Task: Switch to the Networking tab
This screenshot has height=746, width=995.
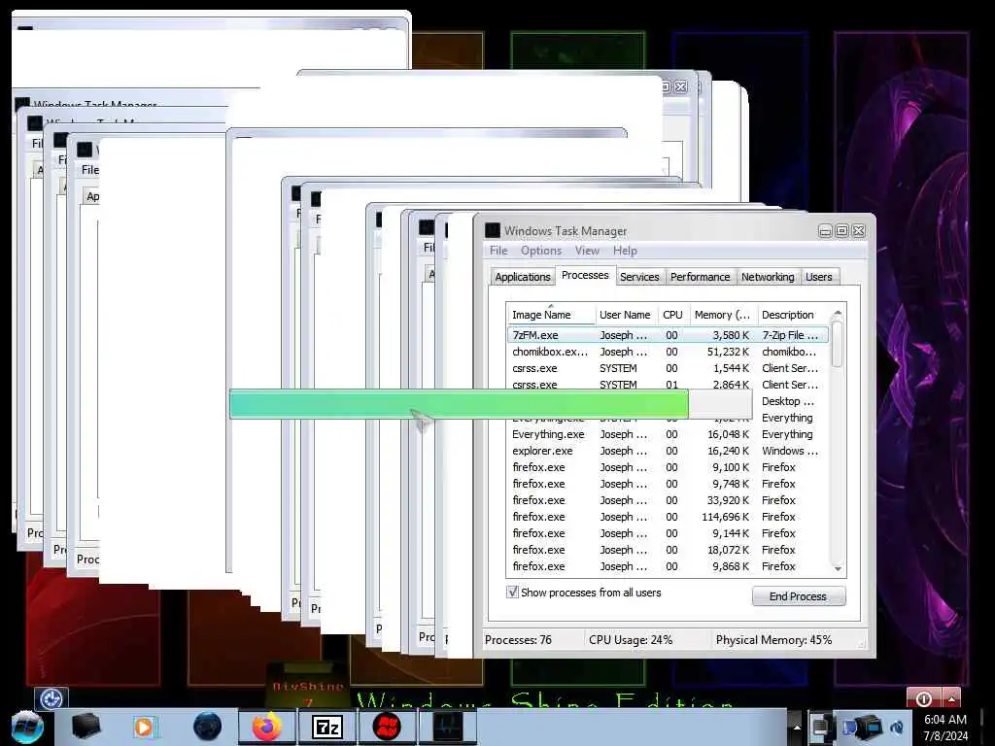Action: point(768,277)
